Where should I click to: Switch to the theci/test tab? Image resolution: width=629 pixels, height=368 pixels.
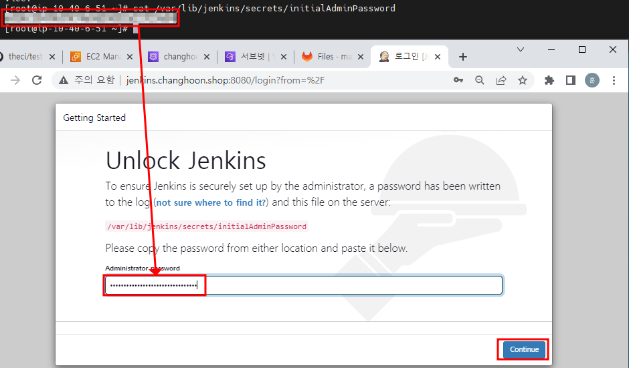pos(25,57)
